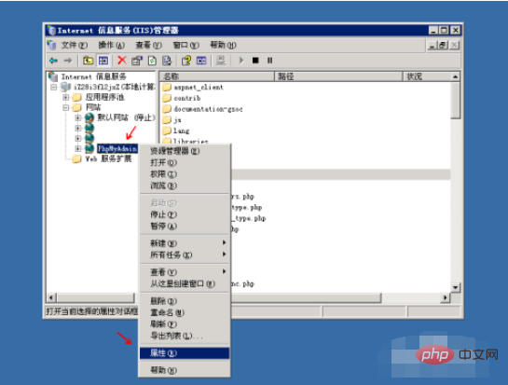Click the IIS app icon in title bar
This screenshot has width=508, height=385.
tap(51, 30)
